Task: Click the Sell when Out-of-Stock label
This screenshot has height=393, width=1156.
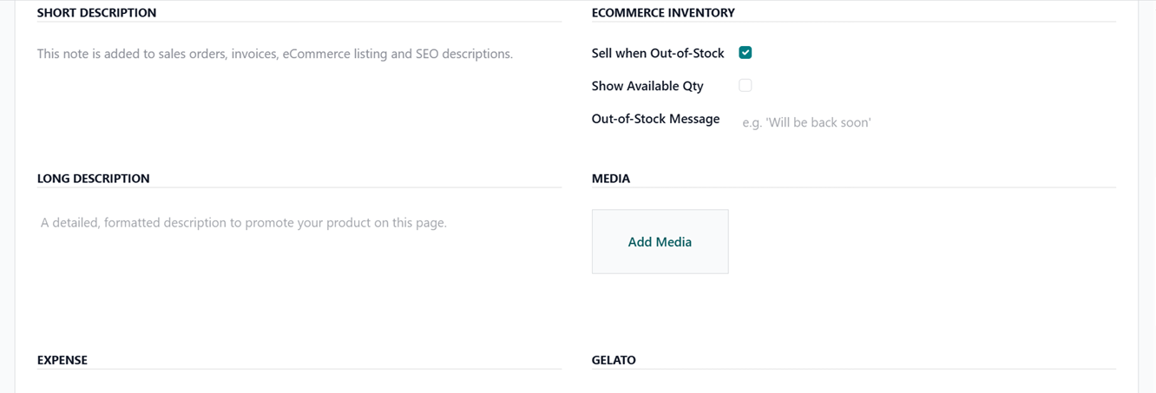Action: pyautogui.click(x=657, y=53)
